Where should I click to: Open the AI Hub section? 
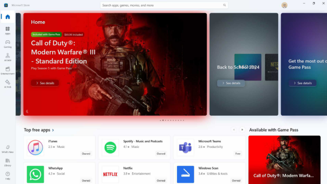8,84
